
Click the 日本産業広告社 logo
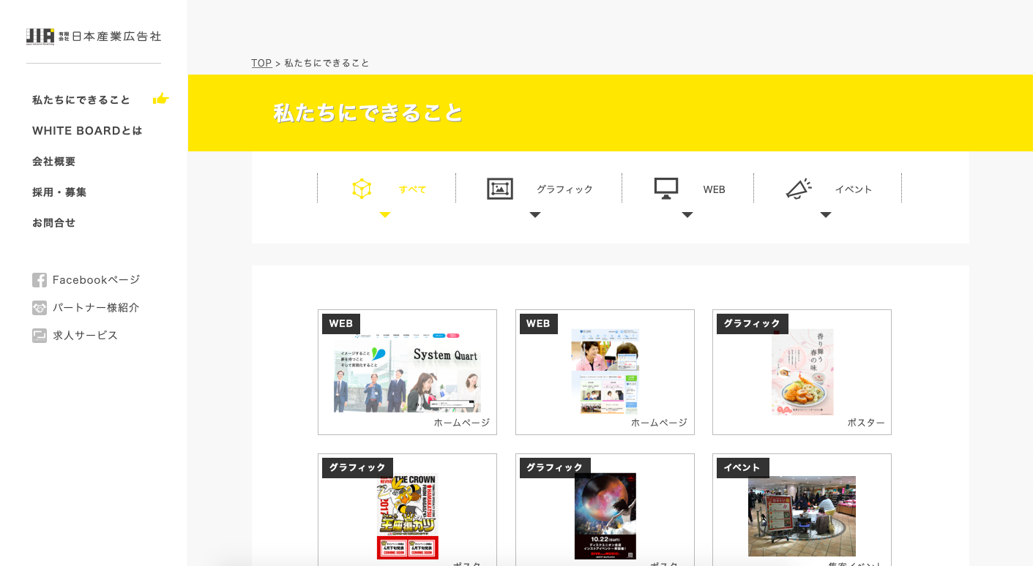(94, 37)
